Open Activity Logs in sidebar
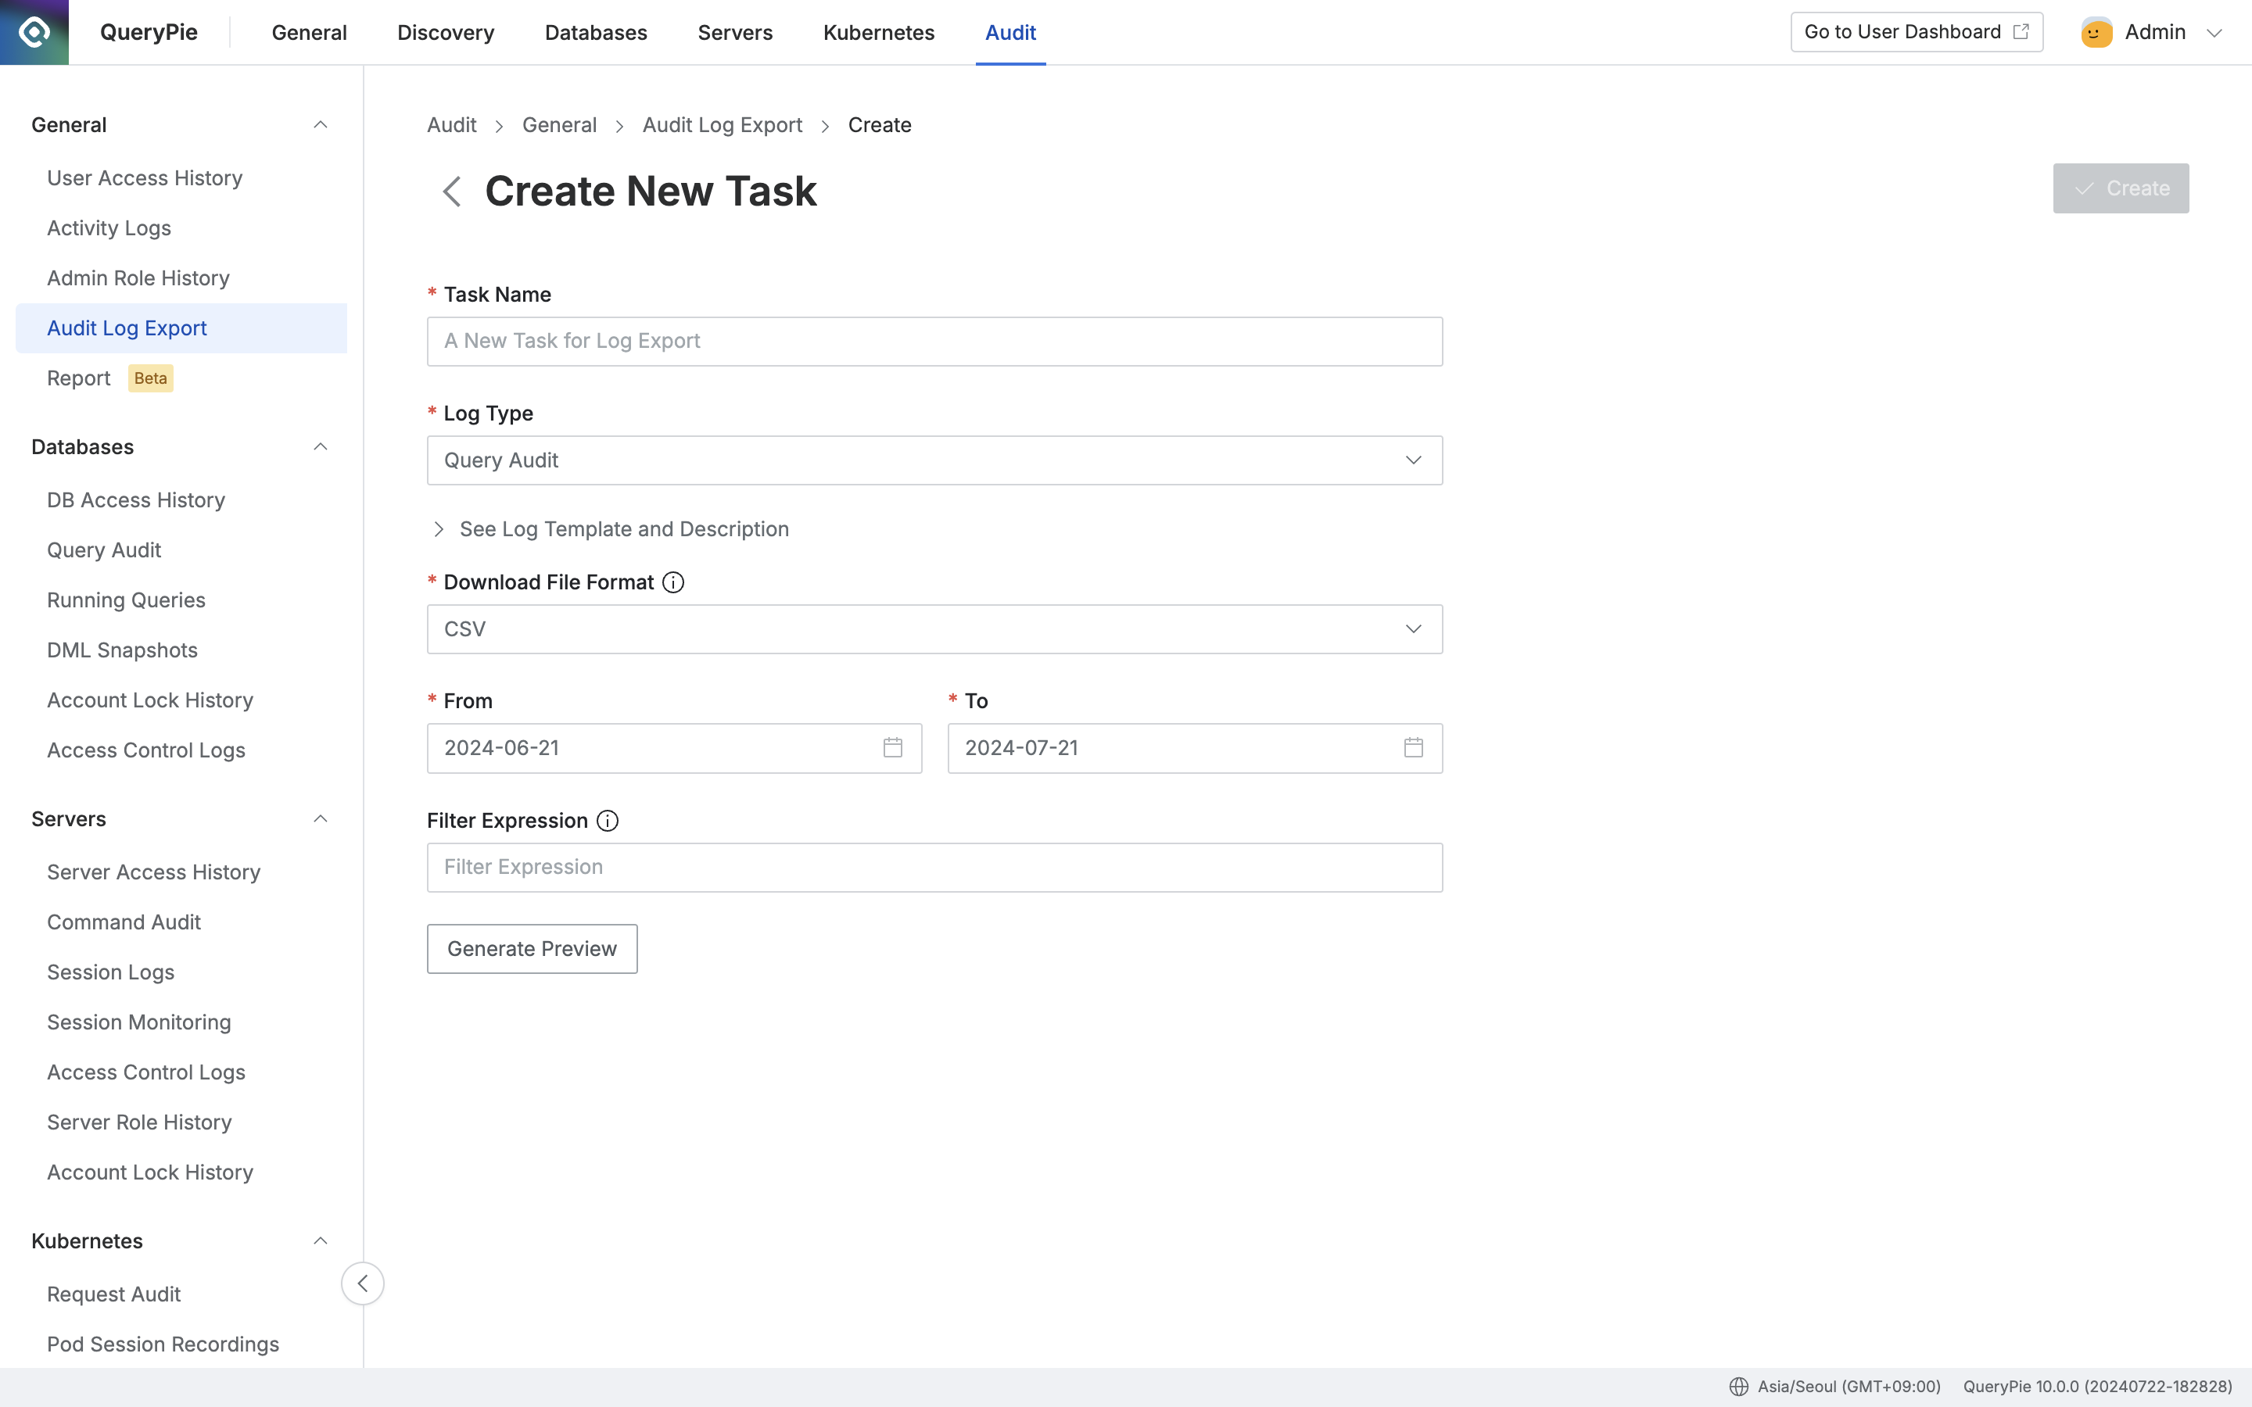2252x1407 pixels. [x=109, y=228]
